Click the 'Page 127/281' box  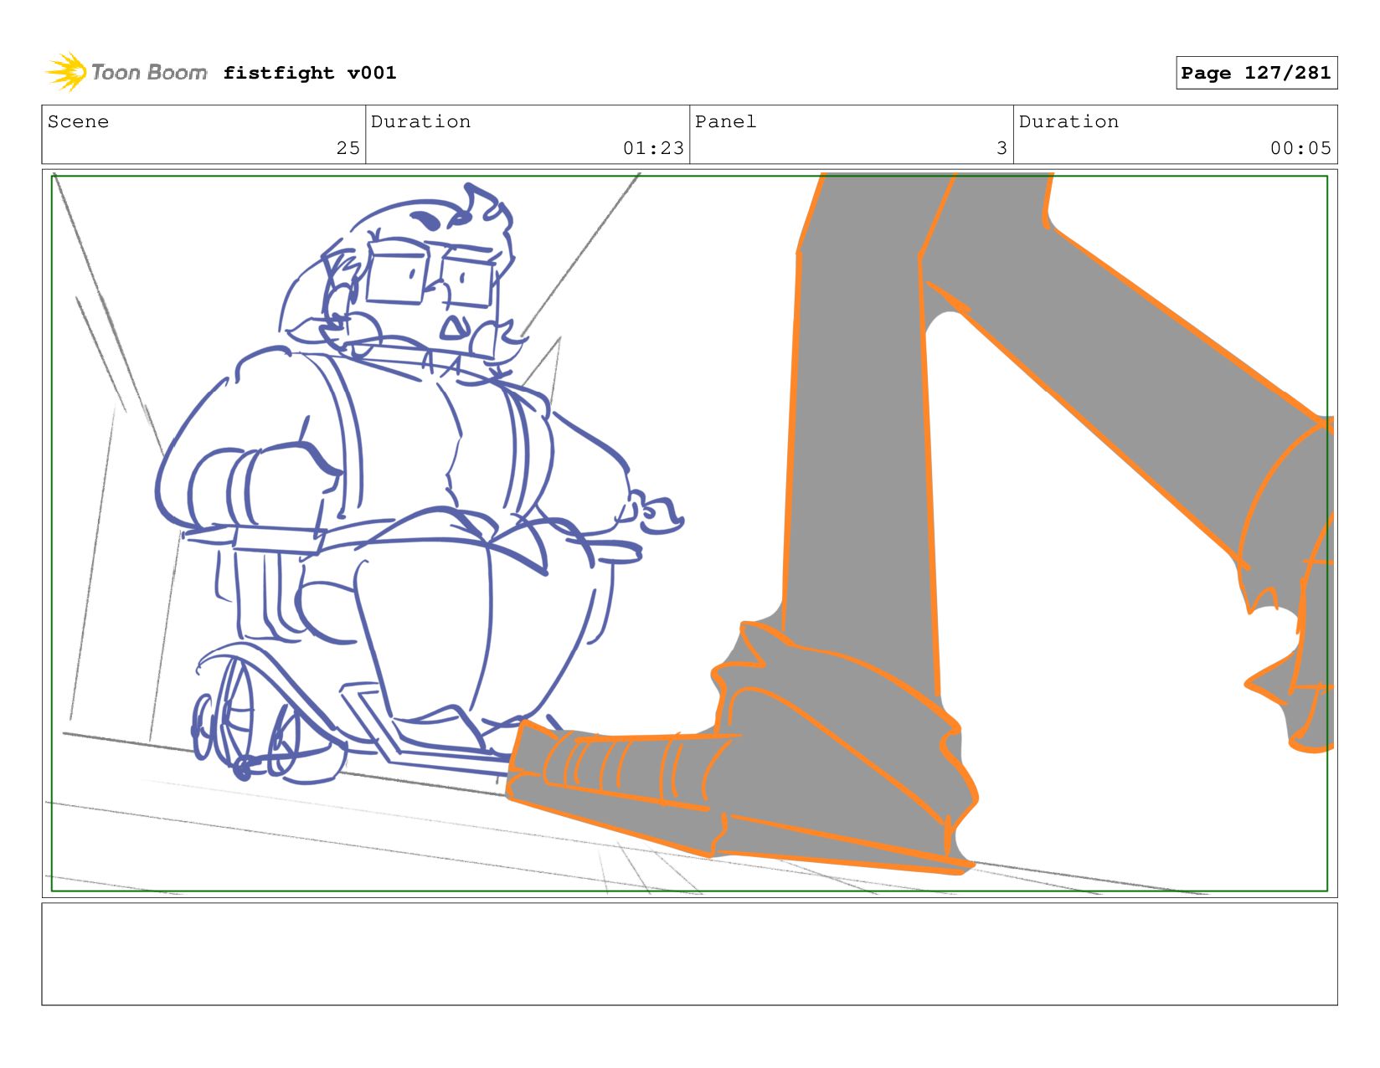point(1256,73)
